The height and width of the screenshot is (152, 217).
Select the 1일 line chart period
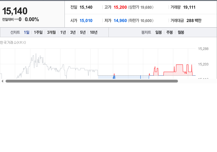coord(27,32)
